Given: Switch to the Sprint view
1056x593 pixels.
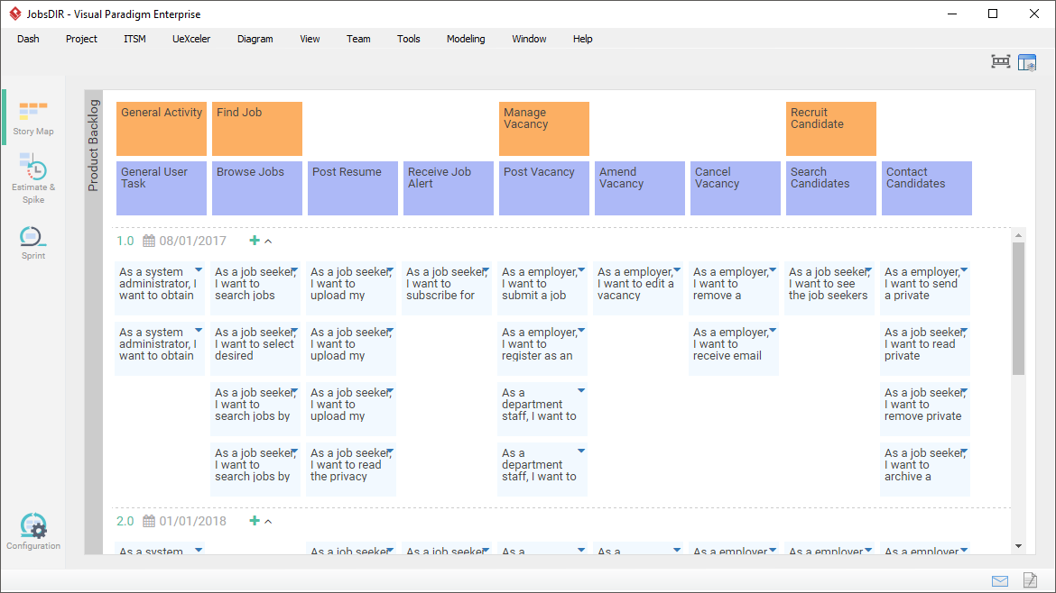Looking at the screenshot, I should tap(33, 242).
